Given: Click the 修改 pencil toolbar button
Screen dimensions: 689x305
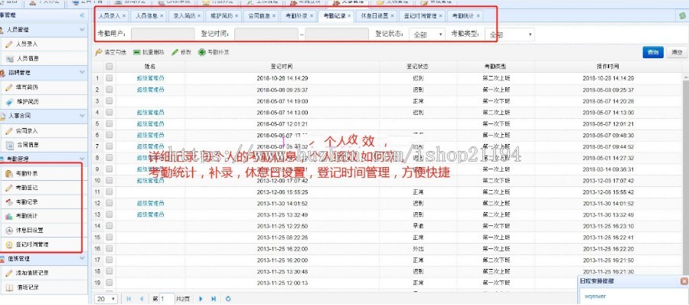Looking at the screenshot, I should pyautogui.click(x=181, y=52).
